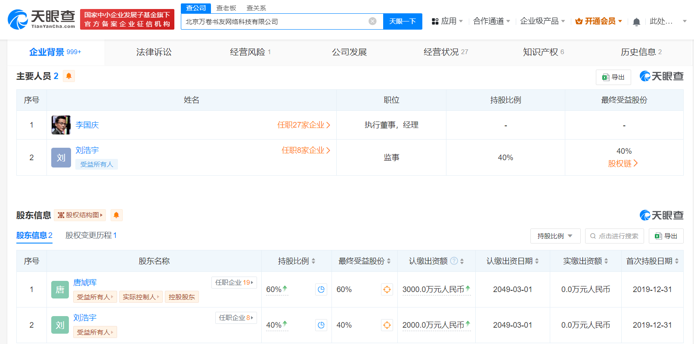Sort by 最终受益股份 column arrows

(x=389, y=261)
